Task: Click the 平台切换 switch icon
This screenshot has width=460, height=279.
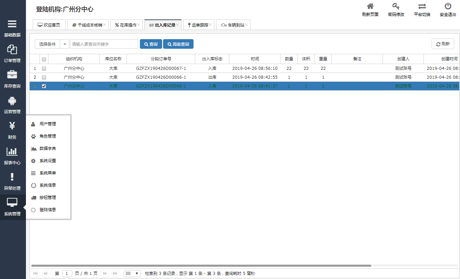Action: click(x=422, y=6)
